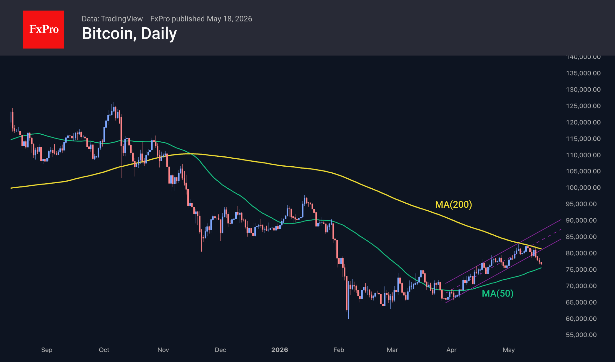This screenshot has height=362, width=615.
Task: Click the Dec label on time axis
Action: click(x=220, y=350)
